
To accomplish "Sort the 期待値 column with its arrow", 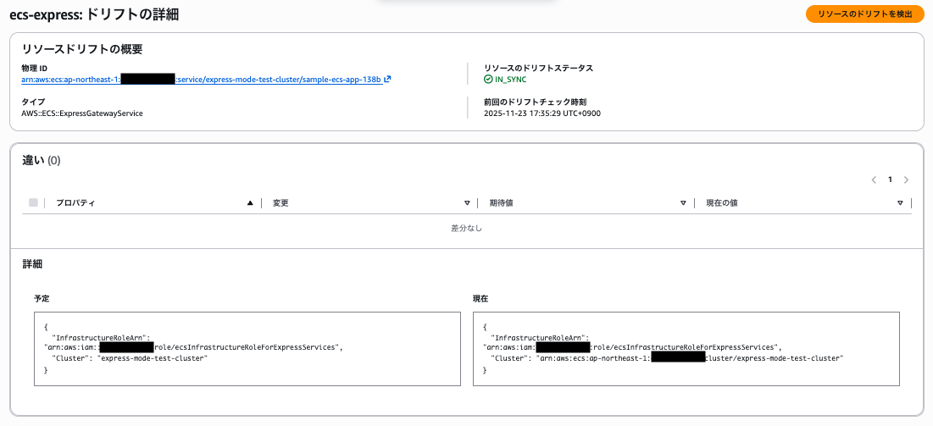I will (x=683, y=203).
